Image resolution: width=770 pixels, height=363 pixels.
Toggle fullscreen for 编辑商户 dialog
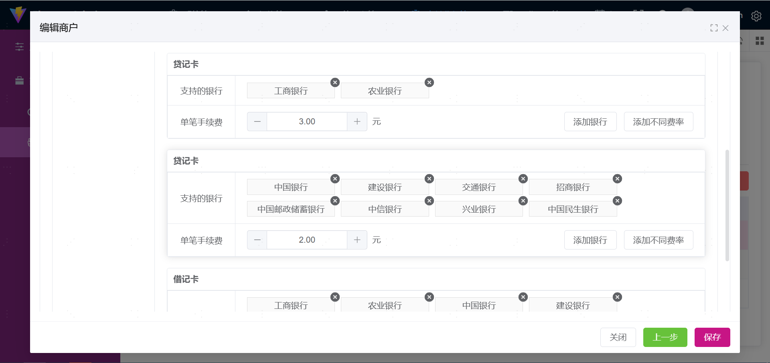tap(714, 28)
